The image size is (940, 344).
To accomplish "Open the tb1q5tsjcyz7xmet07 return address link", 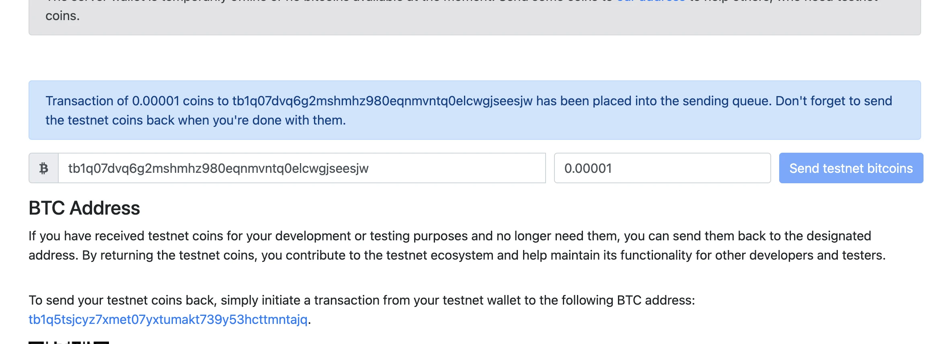I will pyautogui.click(x=168, y=319).
